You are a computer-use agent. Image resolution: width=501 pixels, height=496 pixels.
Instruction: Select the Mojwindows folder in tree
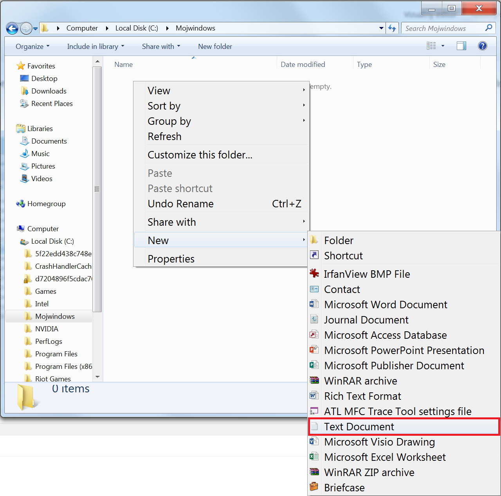[x=49, y=316]
